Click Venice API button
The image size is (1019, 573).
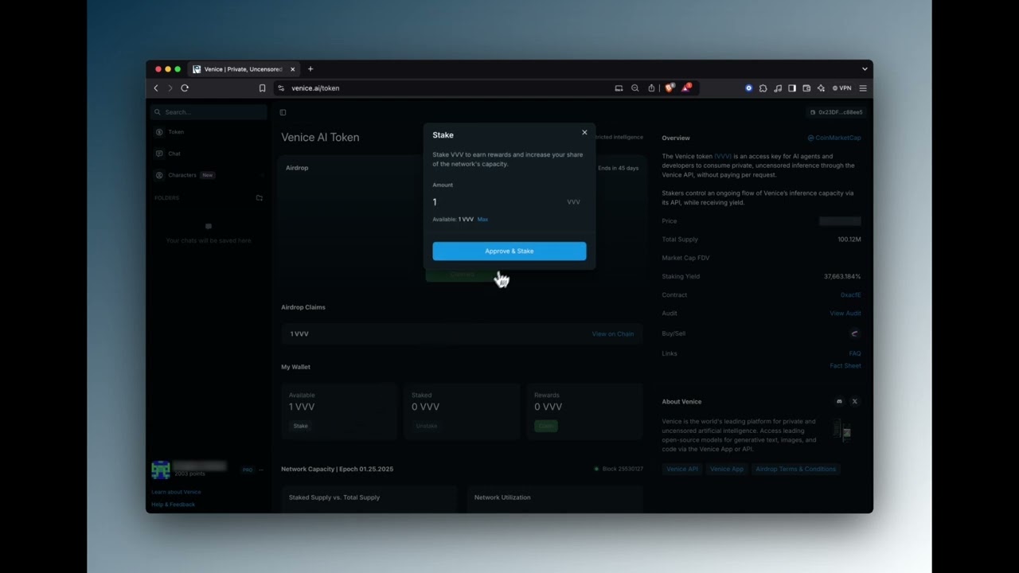(682, 469)
